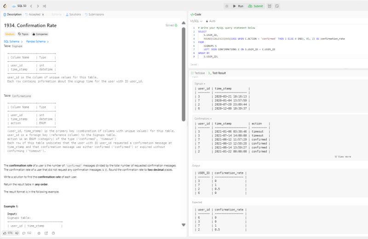Open the SQL 50 study plan list

[x=19, y=6]
